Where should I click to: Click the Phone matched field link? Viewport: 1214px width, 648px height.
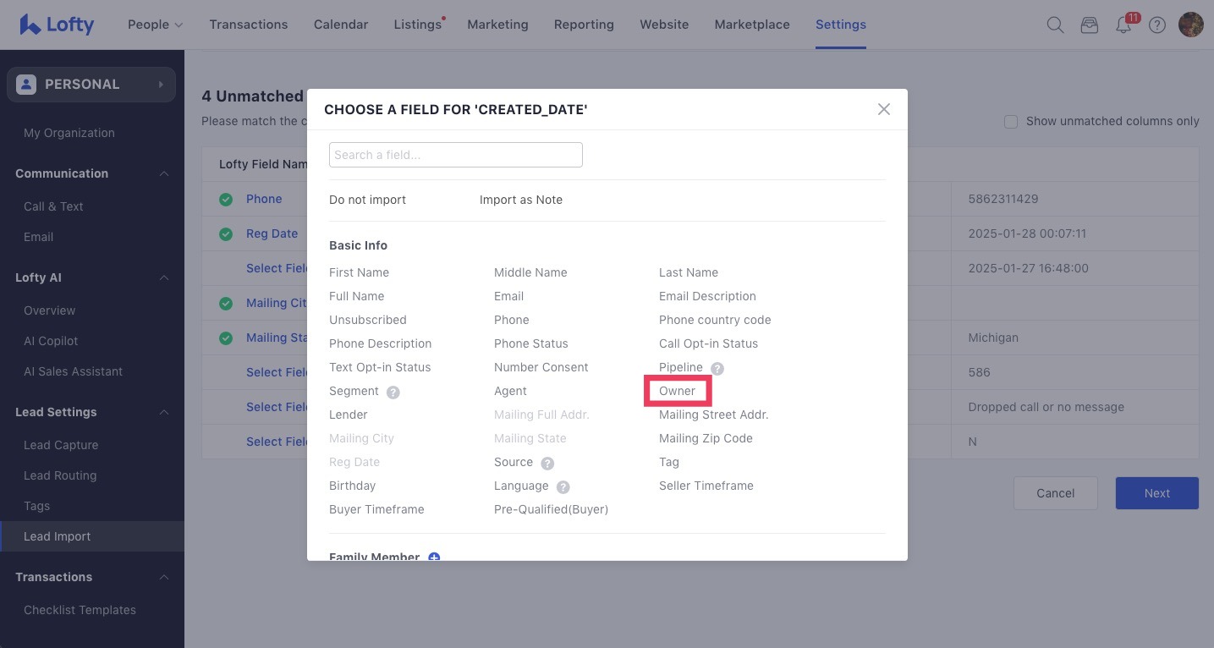pyautogui.click(x=264, y=199)
